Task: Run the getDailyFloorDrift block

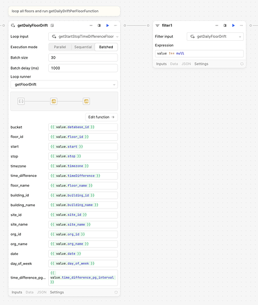Action: 107,26
